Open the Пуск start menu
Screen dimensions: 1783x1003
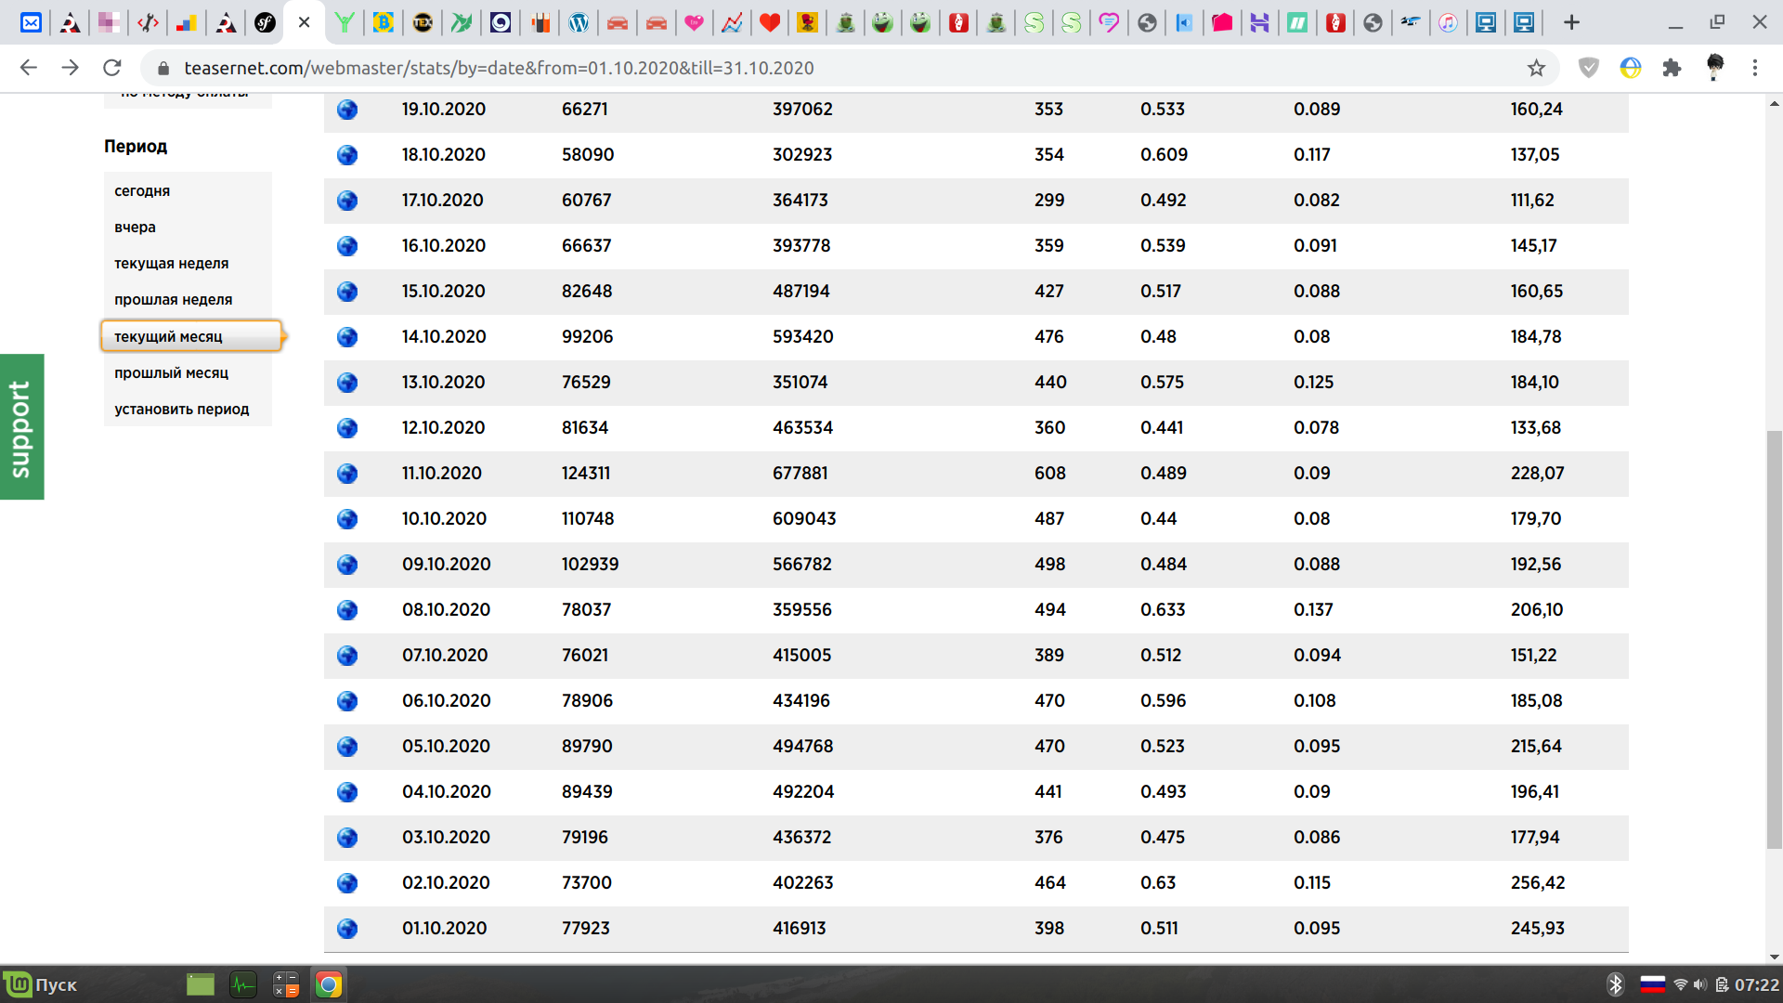click(42, 984)
